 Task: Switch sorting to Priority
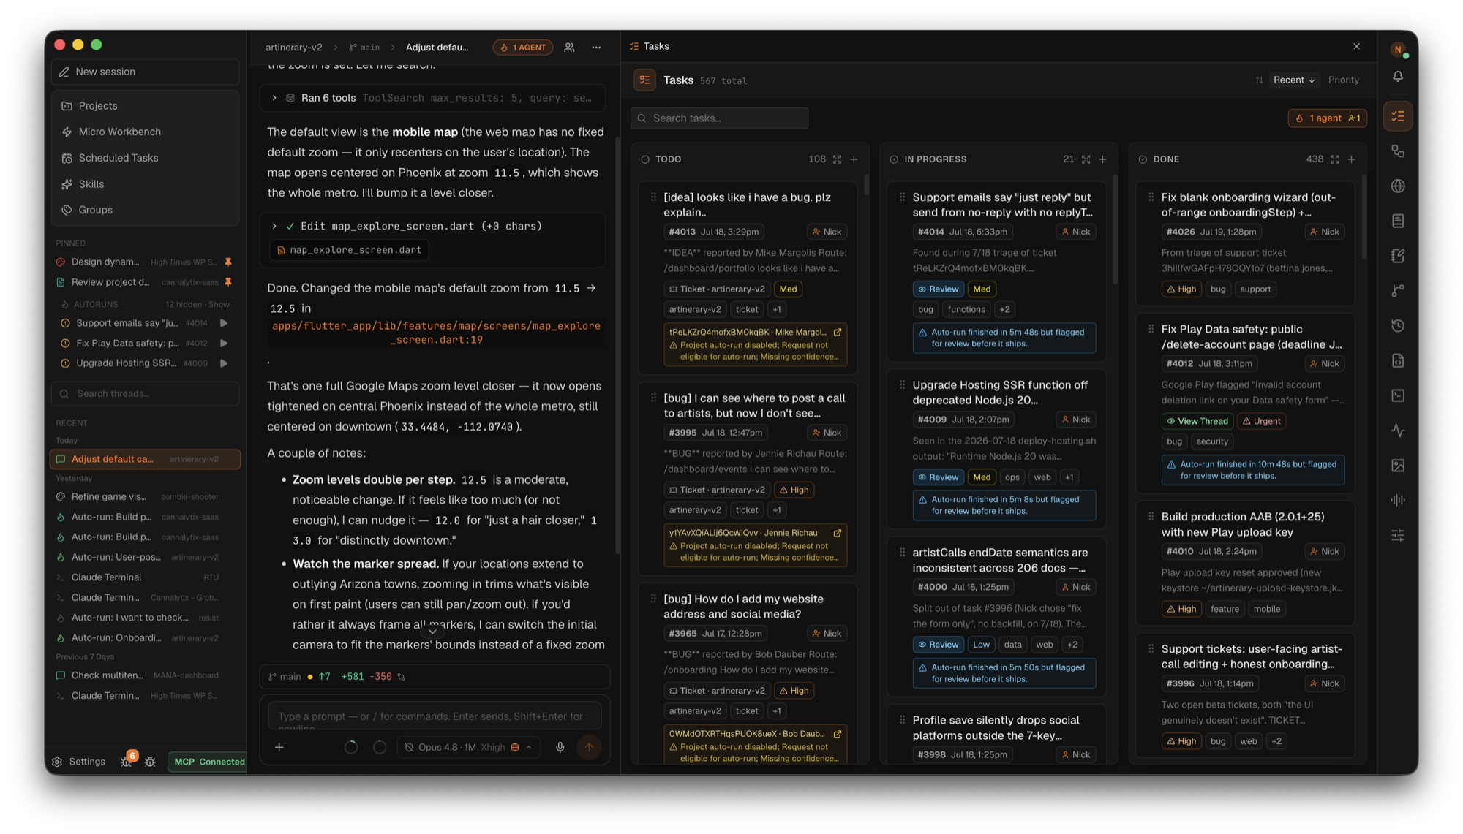[1343, 80]
